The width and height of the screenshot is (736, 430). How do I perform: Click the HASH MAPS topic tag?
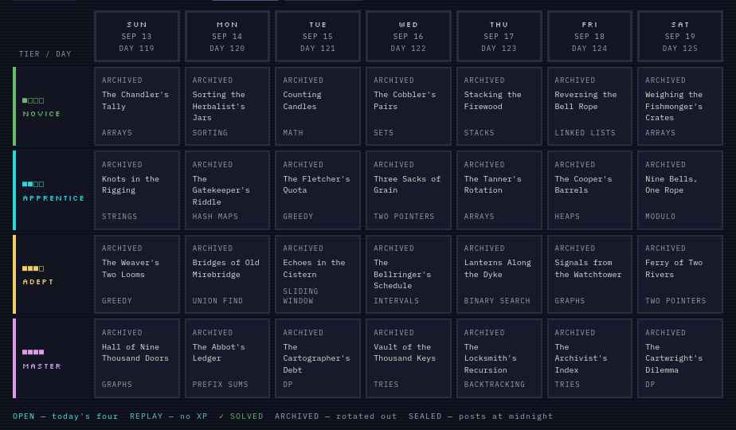[x=215, y=217]
